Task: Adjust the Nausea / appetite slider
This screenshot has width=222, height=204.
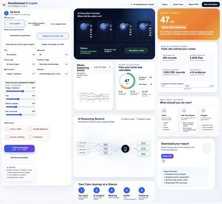Action: pyautogui.click(x=20, y=107)
